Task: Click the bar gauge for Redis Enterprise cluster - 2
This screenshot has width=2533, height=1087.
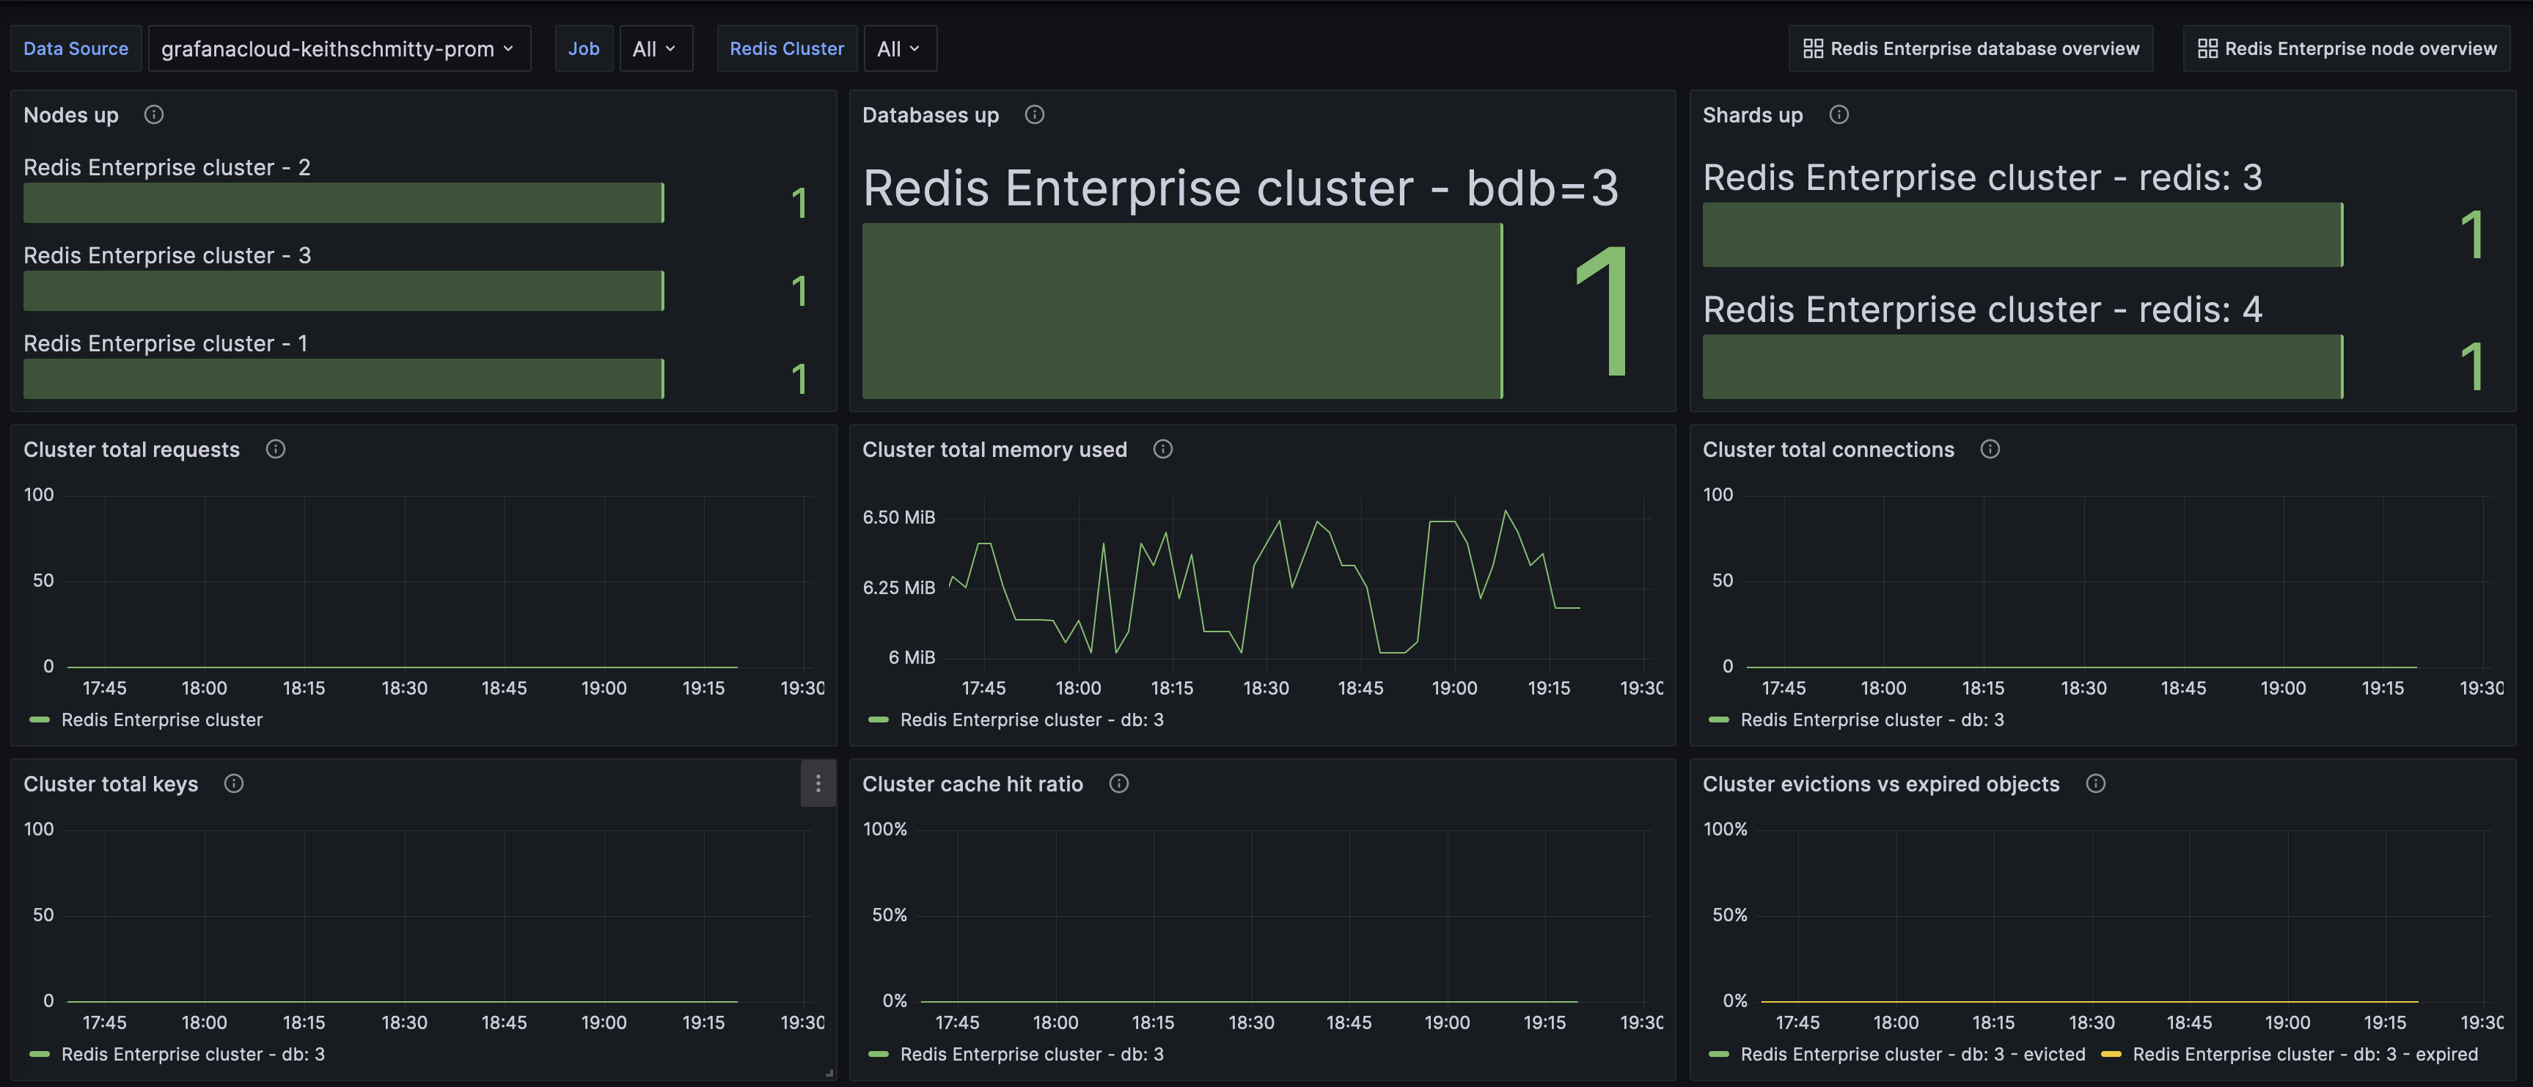Action: (342, 202)
